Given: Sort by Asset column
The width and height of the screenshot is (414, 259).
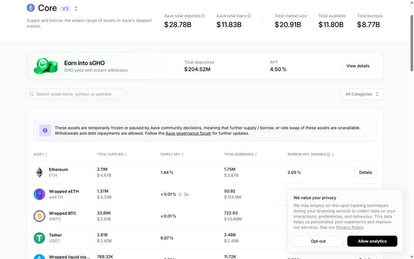Looking at the screenshot, I should (40, 154).
